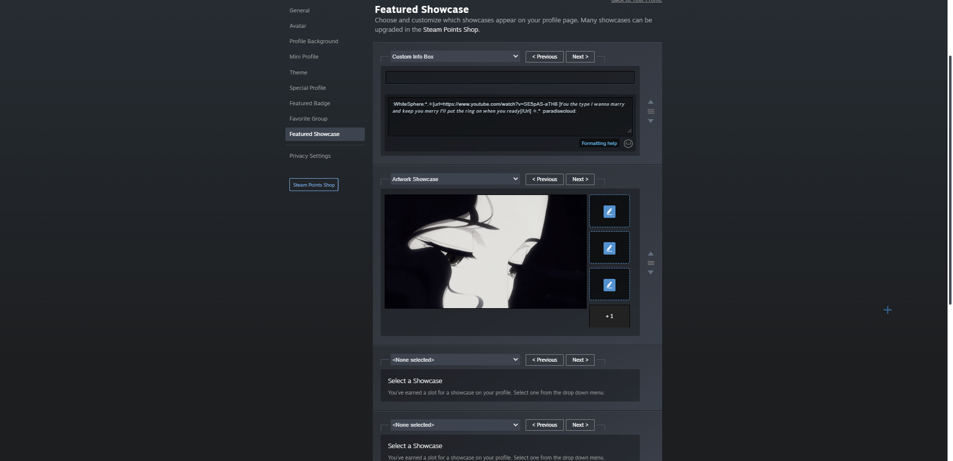
Task: Select the large featured artwork image
Action: [485, 252]
